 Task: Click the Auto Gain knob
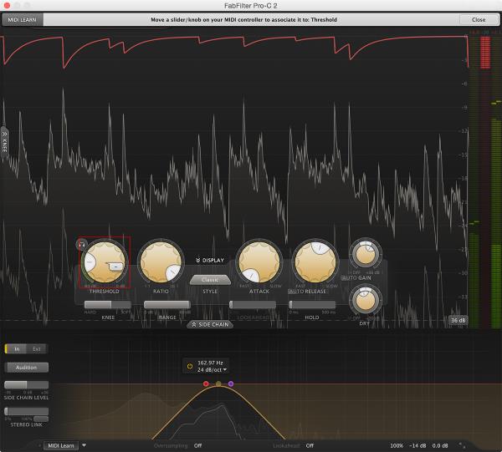[x=365, y=253]
